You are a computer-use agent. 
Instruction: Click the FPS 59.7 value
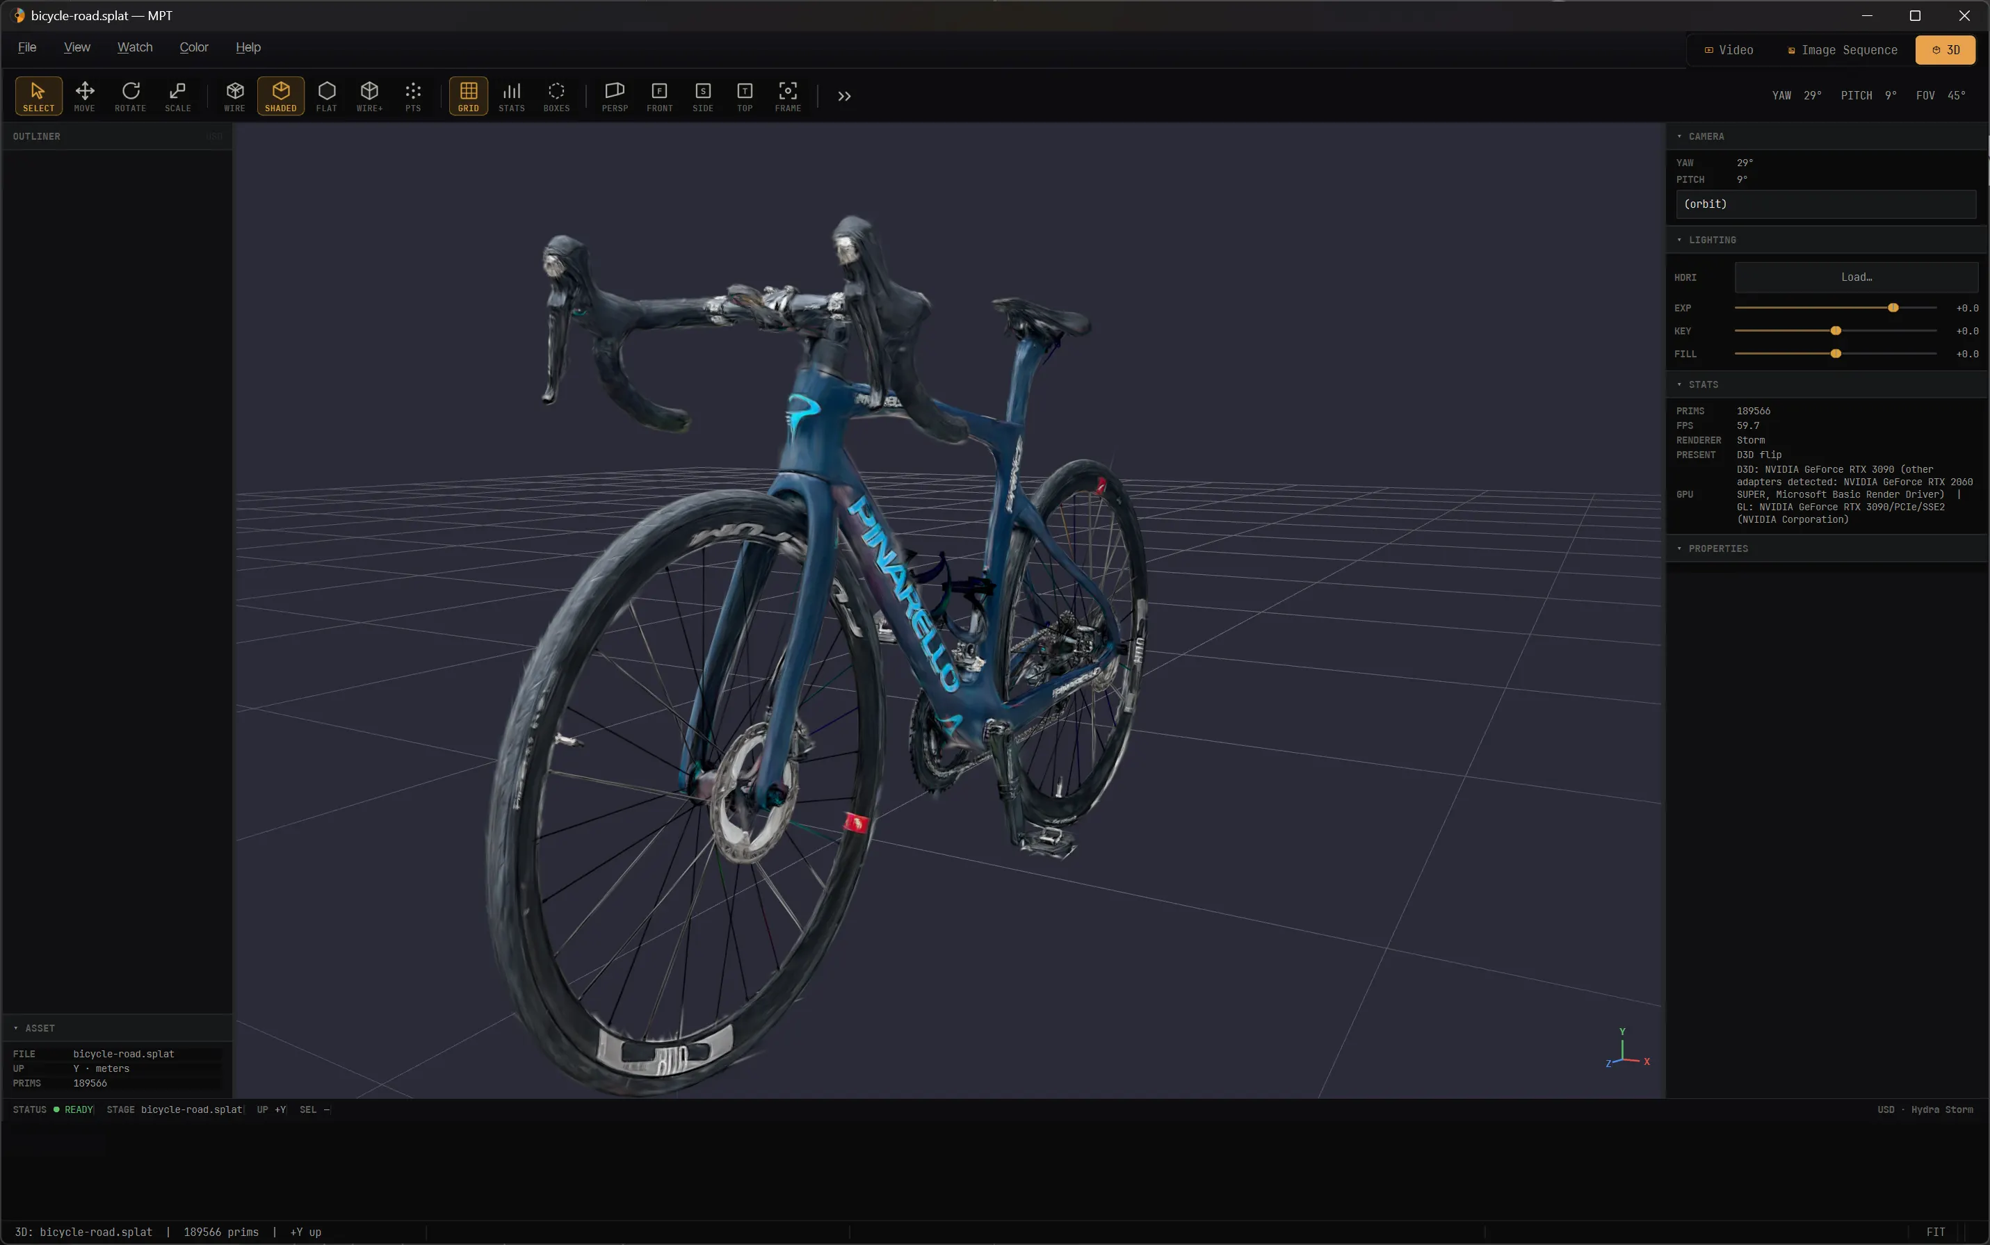[x=1748, y=425]
